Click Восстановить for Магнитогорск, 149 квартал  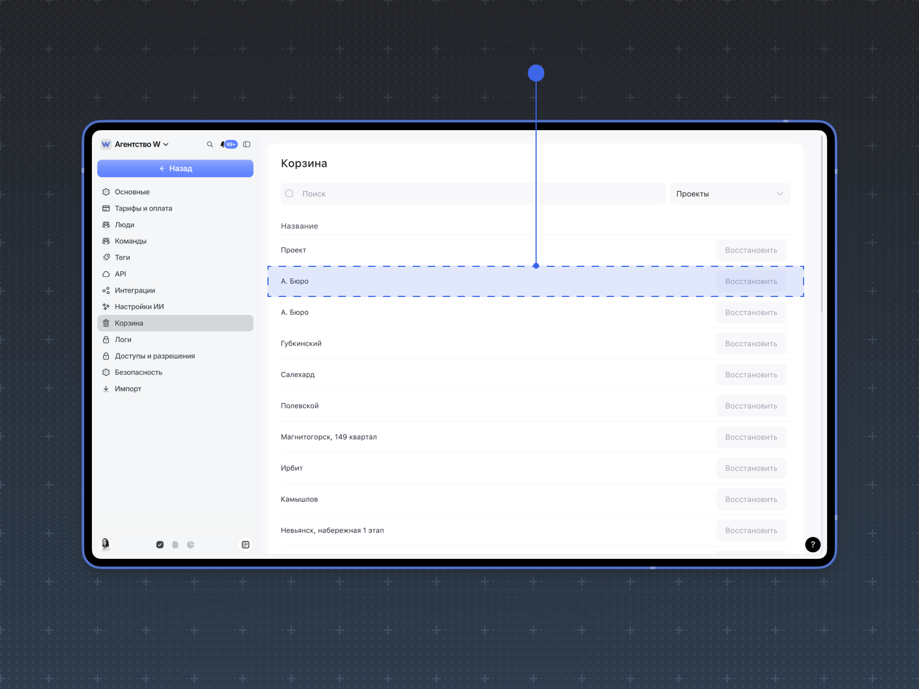point(751,437)
